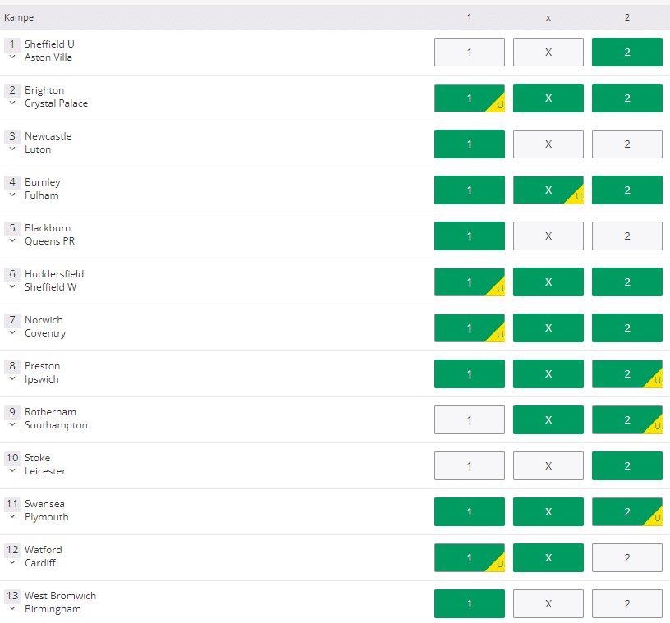Click the x column header
The width and height of the screenshot is (670, 623).
pos(548,17)
